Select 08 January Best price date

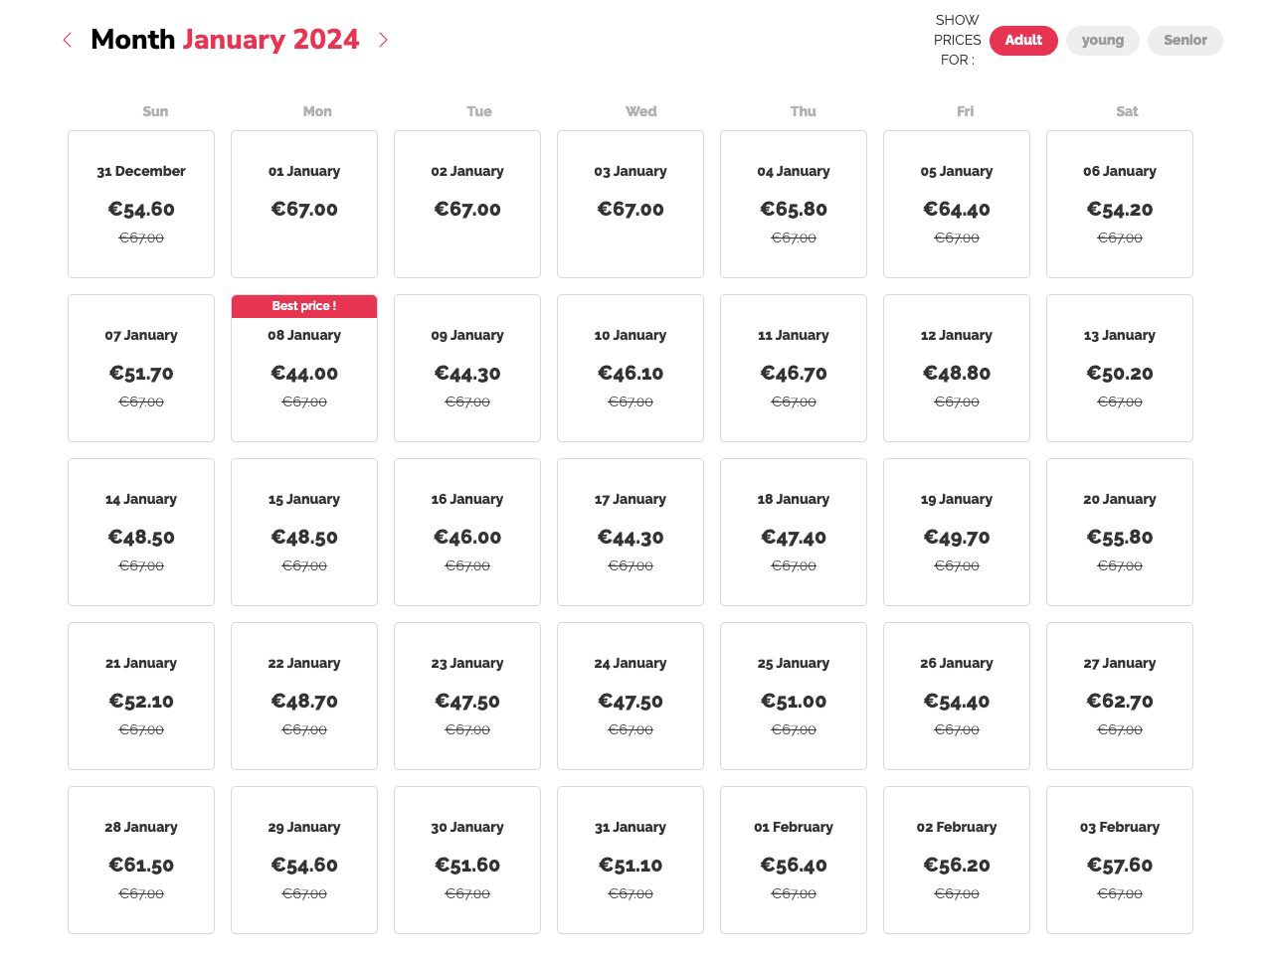[x=304, y=369]
